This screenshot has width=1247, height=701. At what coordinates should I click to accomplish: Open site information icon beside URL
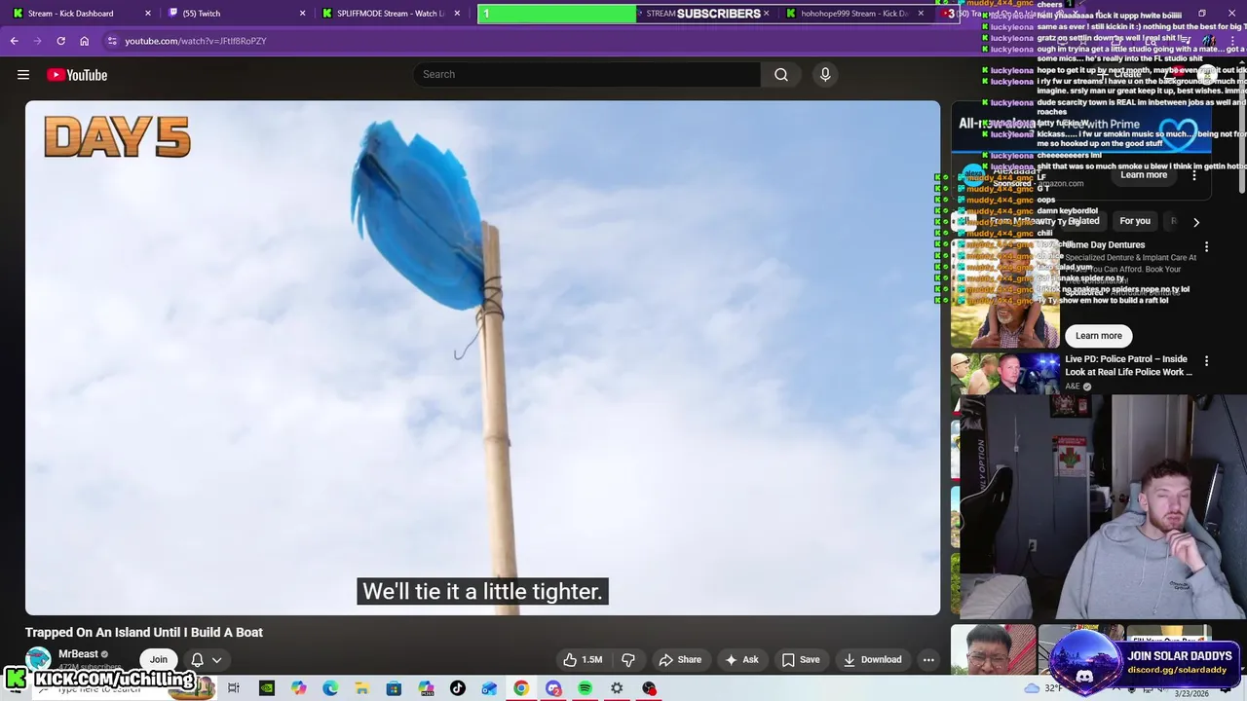112,41
